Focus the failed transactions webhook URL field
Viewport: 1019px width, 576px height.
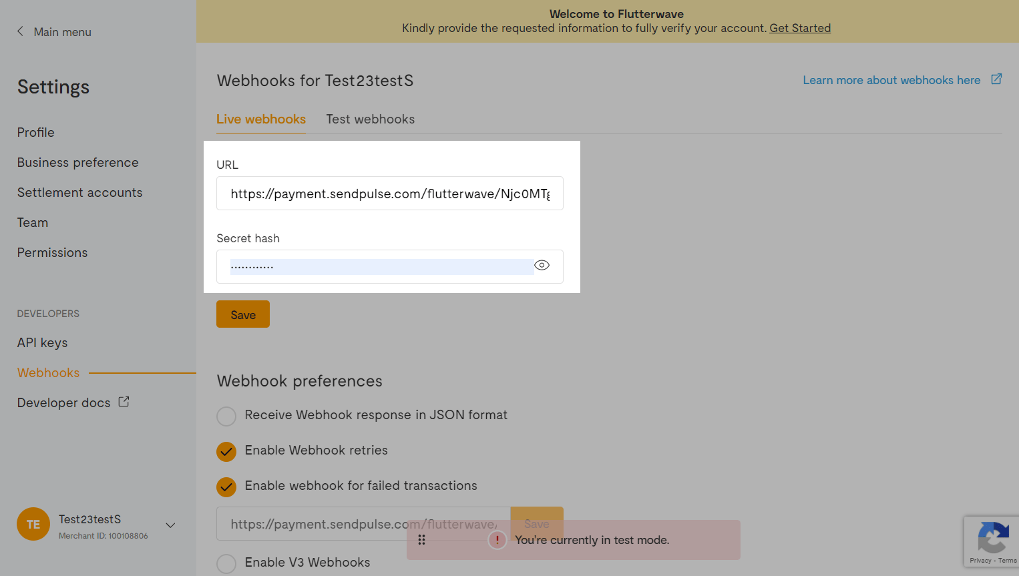pyautogui.click(x=363, y=524)
